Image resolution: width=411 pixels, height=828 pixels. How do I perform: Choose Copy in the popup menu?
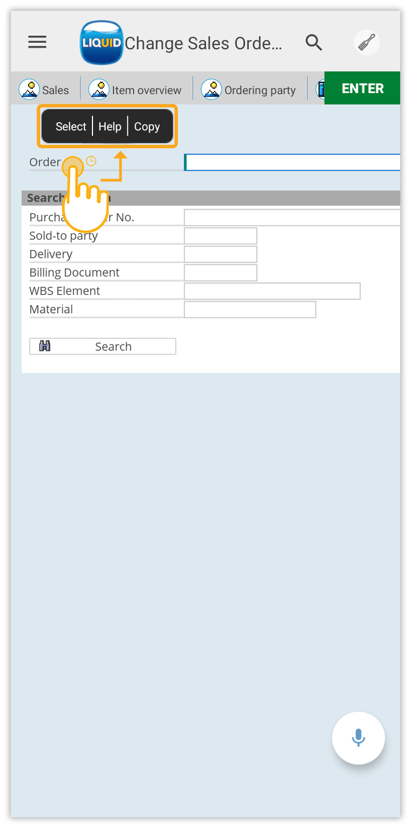pyautogui.click(x=147, y=126)
